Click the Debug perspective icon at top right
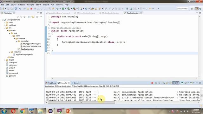203x114 pixels. pos(200,9)
